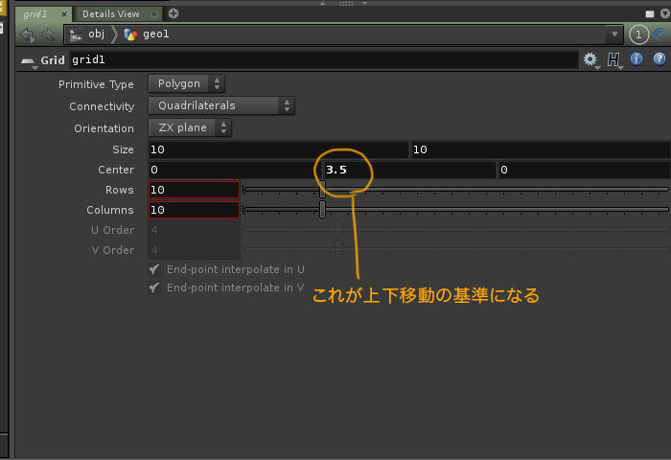The height and width of the screenshot is (460, 671).
Task: Open the help question mark icon
Action: pyautogui.click(x=659, y=60)
